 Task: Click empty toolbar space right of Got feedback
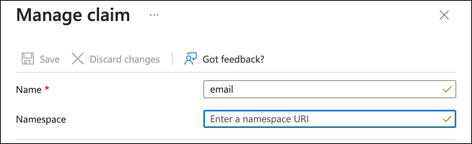click(x=360, y=59)
